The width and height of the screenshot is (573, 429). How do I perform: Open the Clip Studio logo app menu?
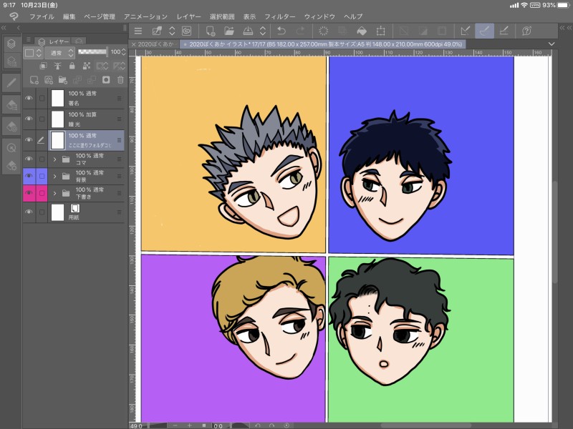pyautogui.click(x=14, y=16)
